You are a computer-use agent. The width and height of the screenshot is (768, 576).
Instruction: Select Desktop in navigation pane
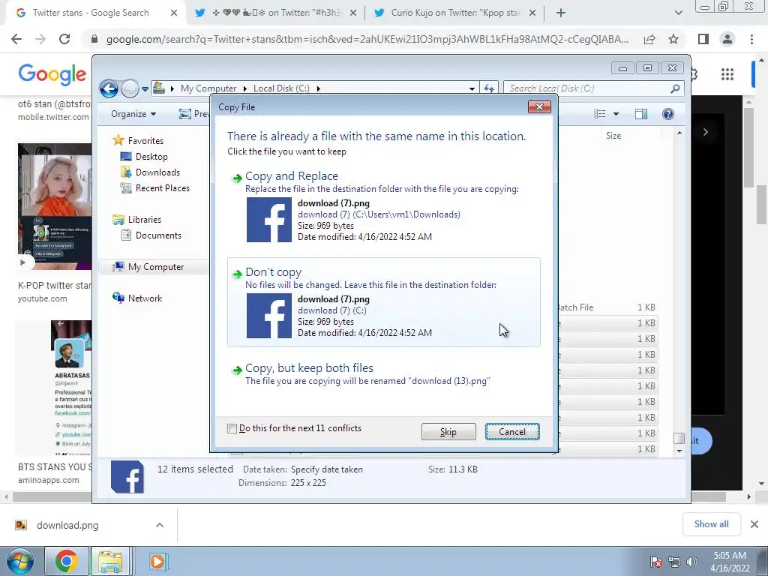coord(151,156)
